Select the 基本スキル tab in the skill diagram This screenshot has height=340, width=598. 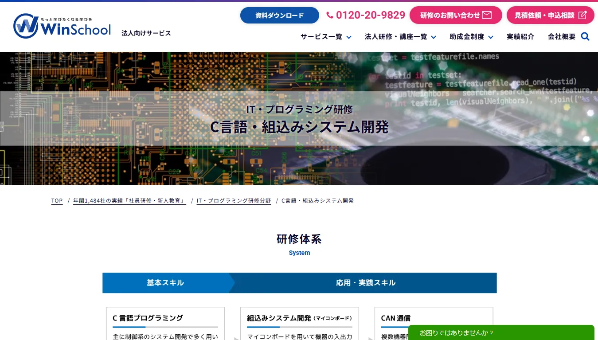(165, 282)
